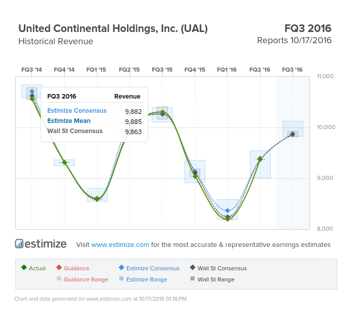Screen dimensions: 348x315
Task: Click the United Continental Holdings title
Action: [x=113, y=28]
